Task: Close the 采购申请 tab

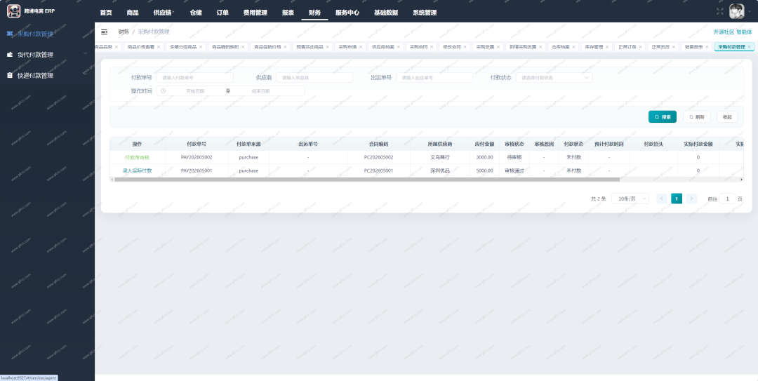Action: (361, 47)
